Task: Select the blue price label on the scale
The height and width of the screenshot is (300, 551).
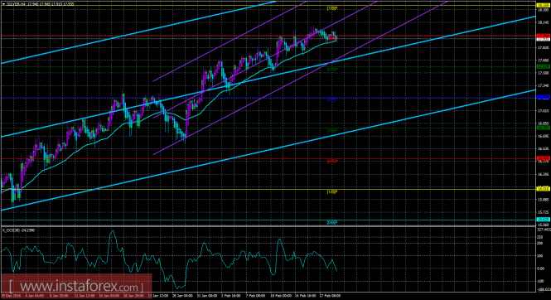Action: [544, 97]
